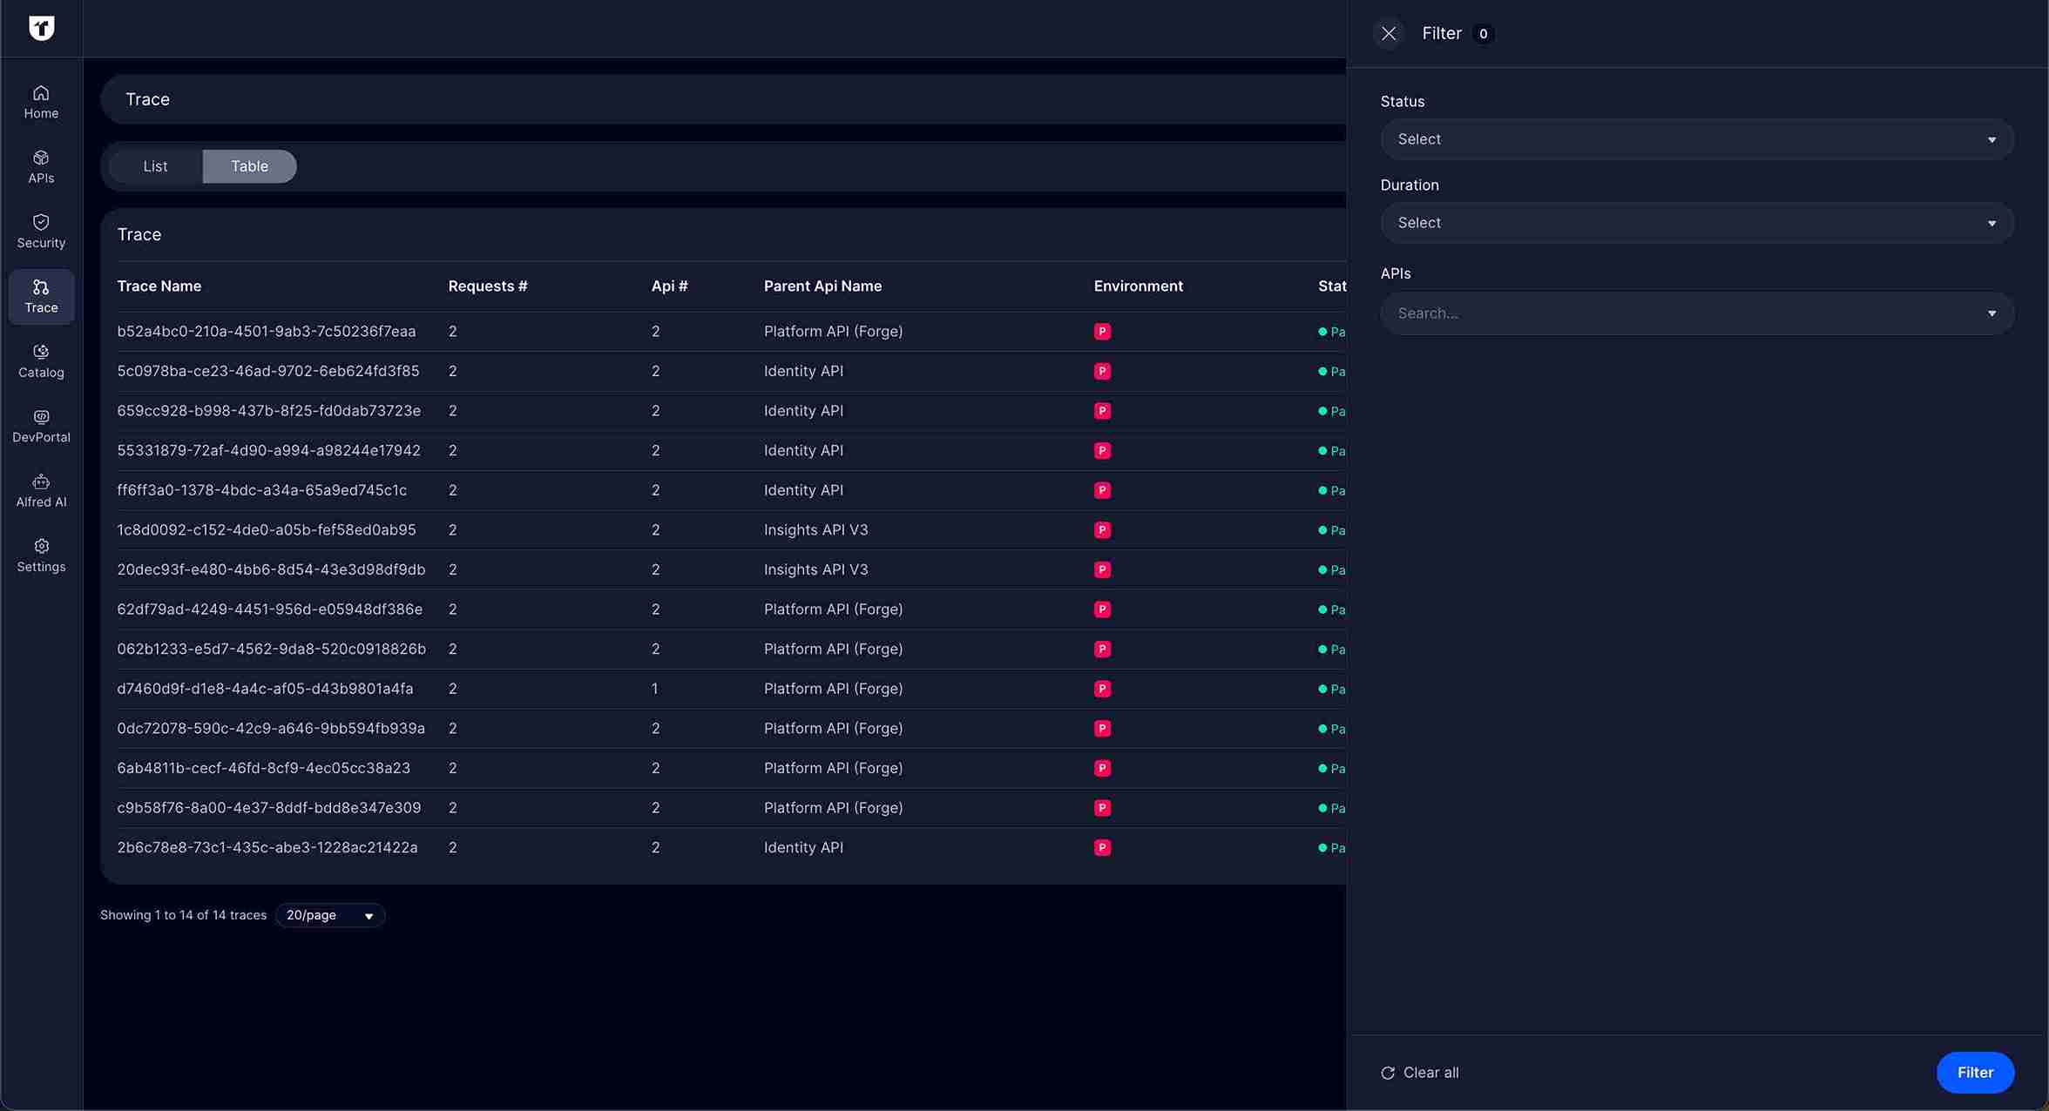Open trace b52a4bc0-210a-4501-9ab3-7c50236f7eaa

point(267,332)
